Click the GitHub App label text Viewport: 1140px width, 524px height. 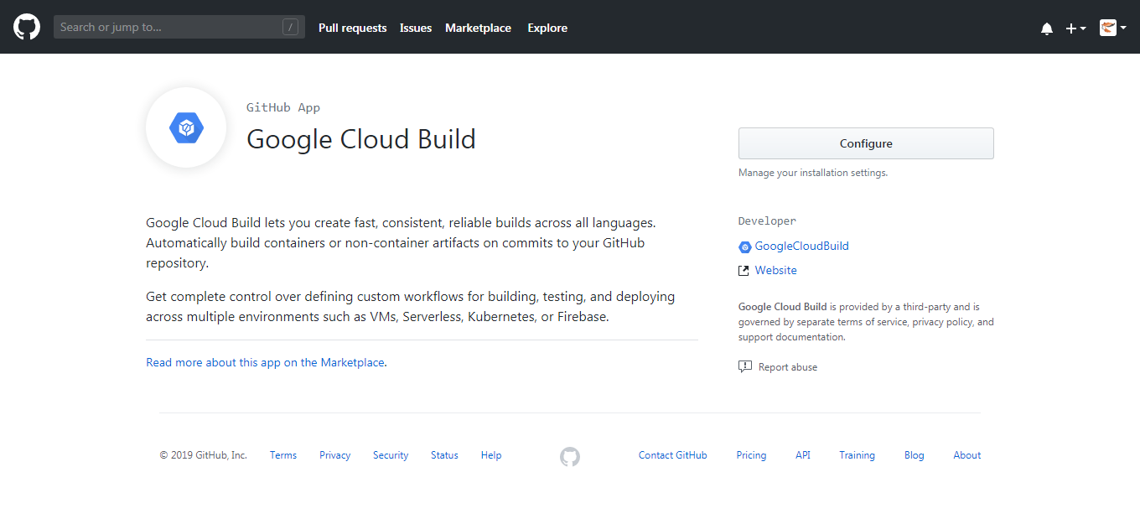click(x=283, y=107)
